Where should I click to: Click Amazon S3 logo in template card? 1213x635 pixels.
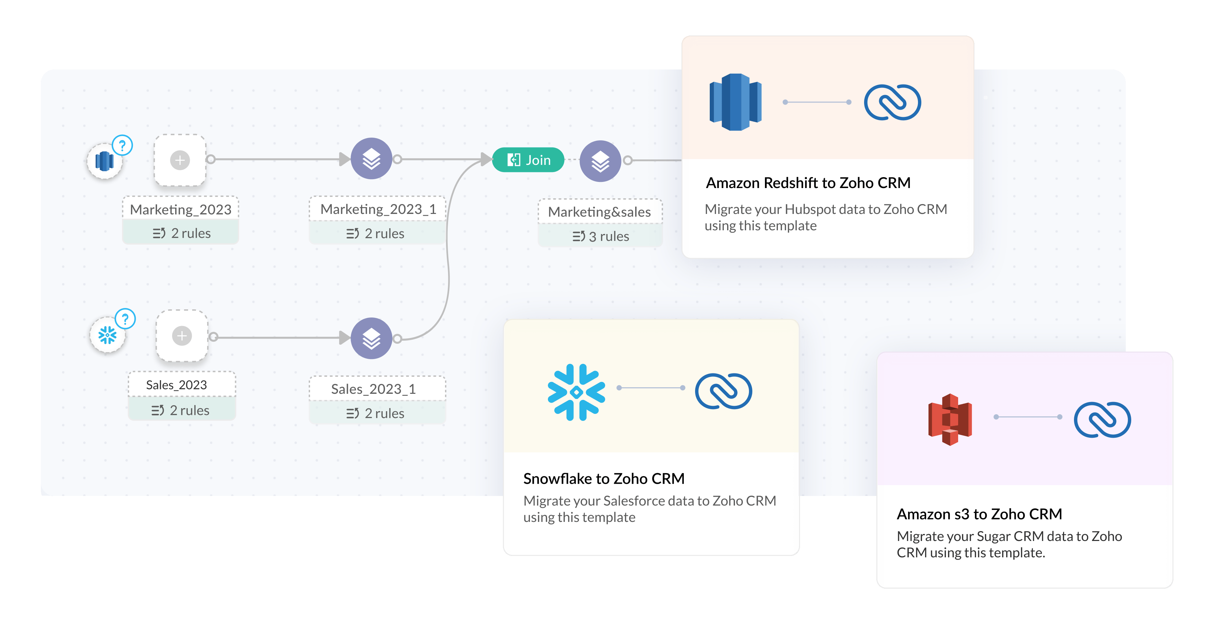[950, 419]
